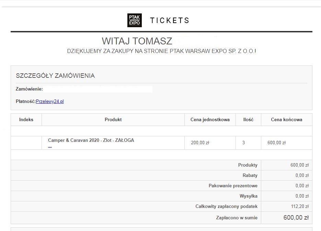Click the TICKETS header text

click(170, 21)
